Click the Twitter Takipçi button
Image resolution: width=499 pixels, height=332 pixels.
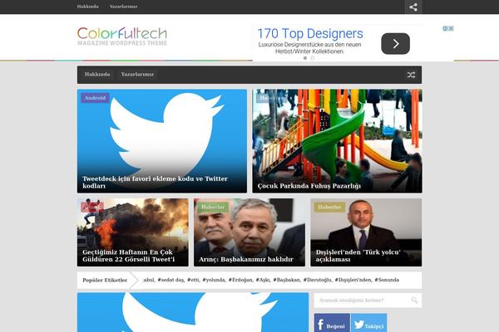pos(368,323)
